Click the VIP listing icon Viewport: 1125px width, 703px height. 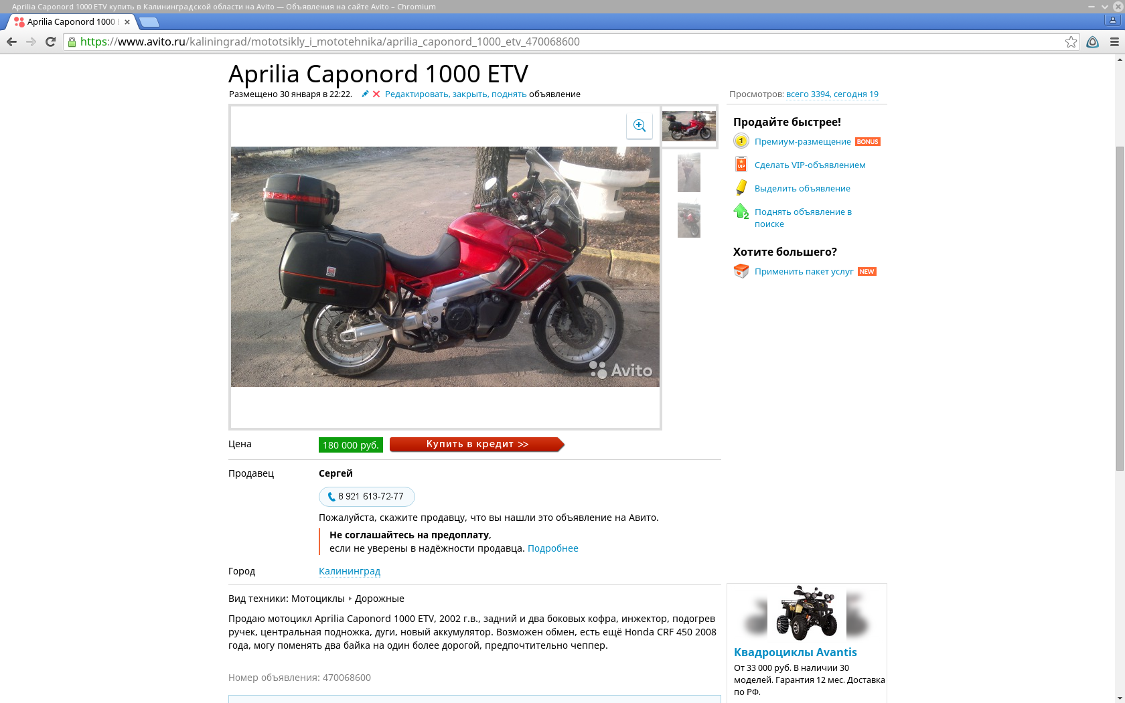pos(741,164)
